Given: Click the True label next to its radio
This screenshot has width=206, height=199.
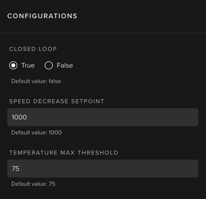Looking at the screenshot, I should click(28, 65).
